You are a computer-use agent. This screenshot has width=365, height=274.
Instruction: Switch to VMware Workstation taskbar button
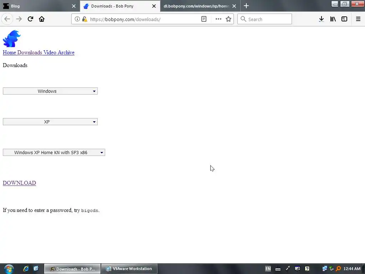(x=129, y=269)
